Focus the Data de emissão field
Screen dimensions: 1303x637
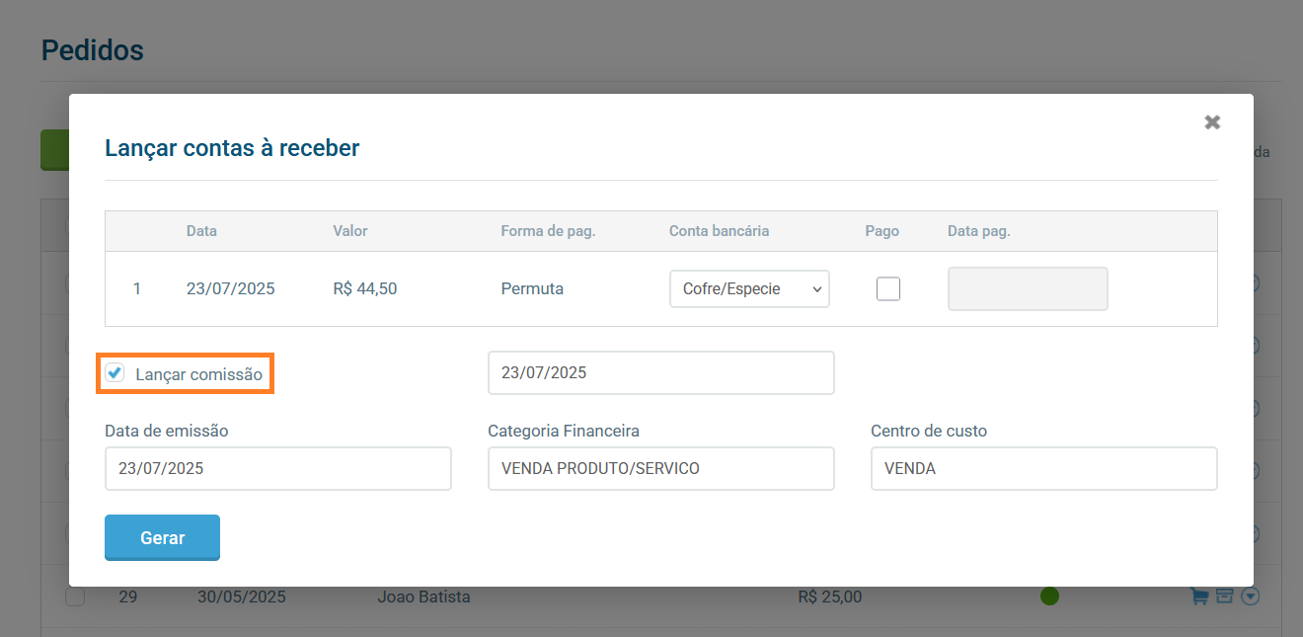(277, 469)
